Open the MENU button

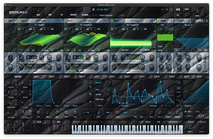187,9
